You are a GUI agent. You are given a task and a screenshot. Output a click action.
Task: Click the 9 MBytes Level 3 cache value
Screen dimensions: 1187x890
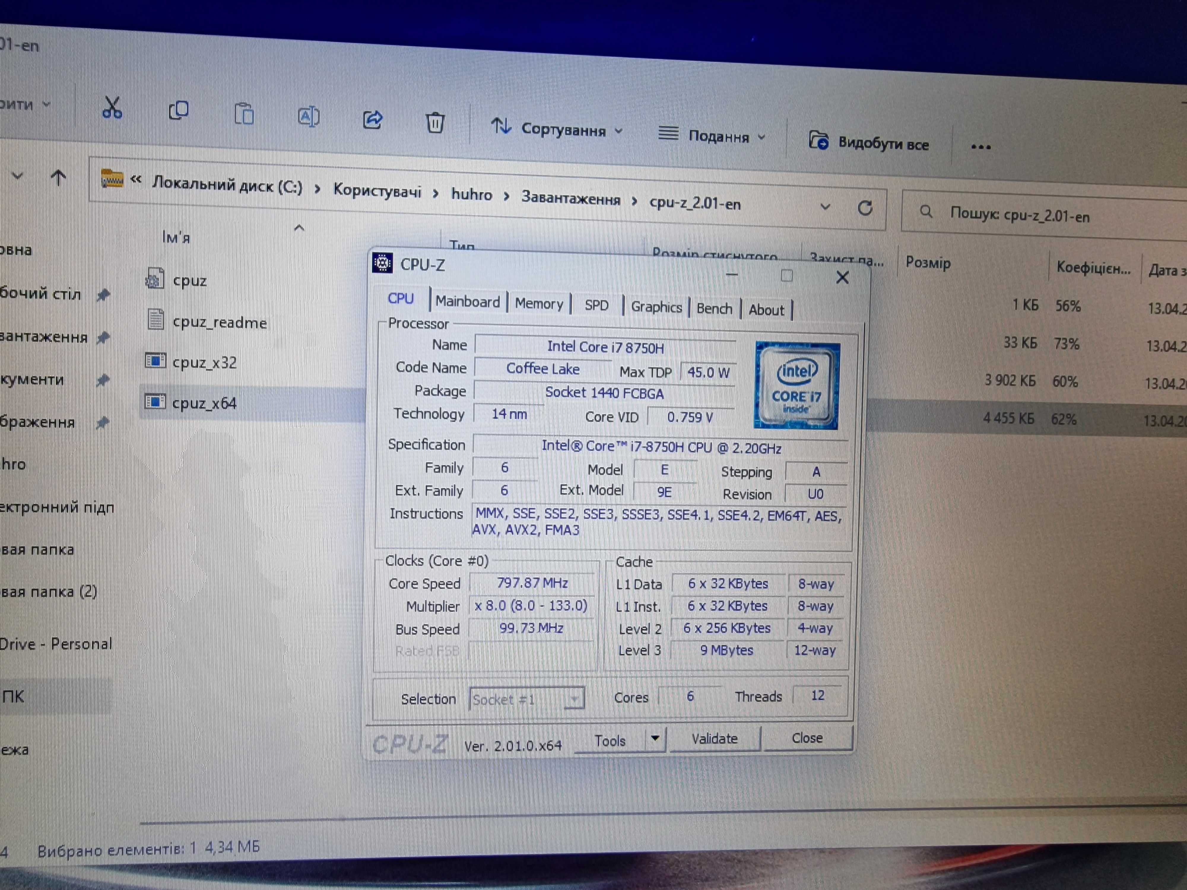(x=726, y=650)
